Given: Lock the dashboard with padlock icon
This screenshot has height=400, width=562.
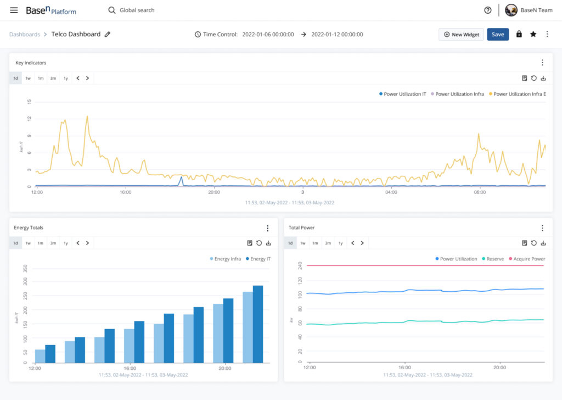Looking at the screenshot, I should pyautogui.click(x=519, y=34).
